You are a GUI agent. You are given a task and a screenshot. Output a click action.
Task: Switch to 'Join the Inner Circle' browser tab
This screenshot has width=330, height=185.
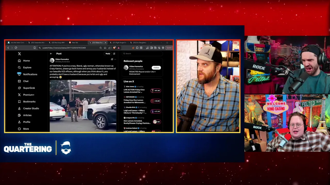click(x=16, y=42)
